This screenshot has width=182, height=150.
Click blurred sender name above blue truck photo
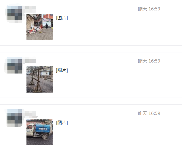click(x=31, y=113)
